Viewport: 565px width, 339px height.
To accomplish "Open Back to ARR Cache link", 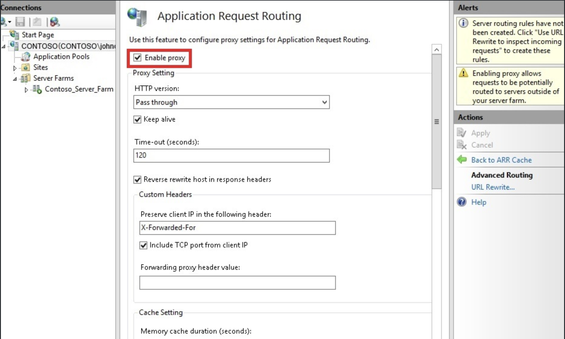I will click(x=501, y=160).
